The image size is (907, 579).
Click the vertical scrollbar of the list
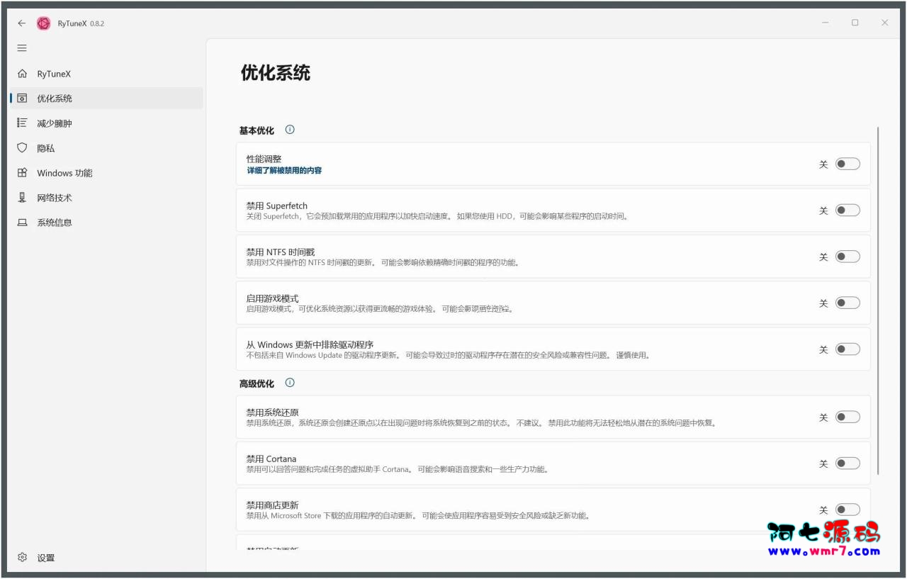coord(878,301)
